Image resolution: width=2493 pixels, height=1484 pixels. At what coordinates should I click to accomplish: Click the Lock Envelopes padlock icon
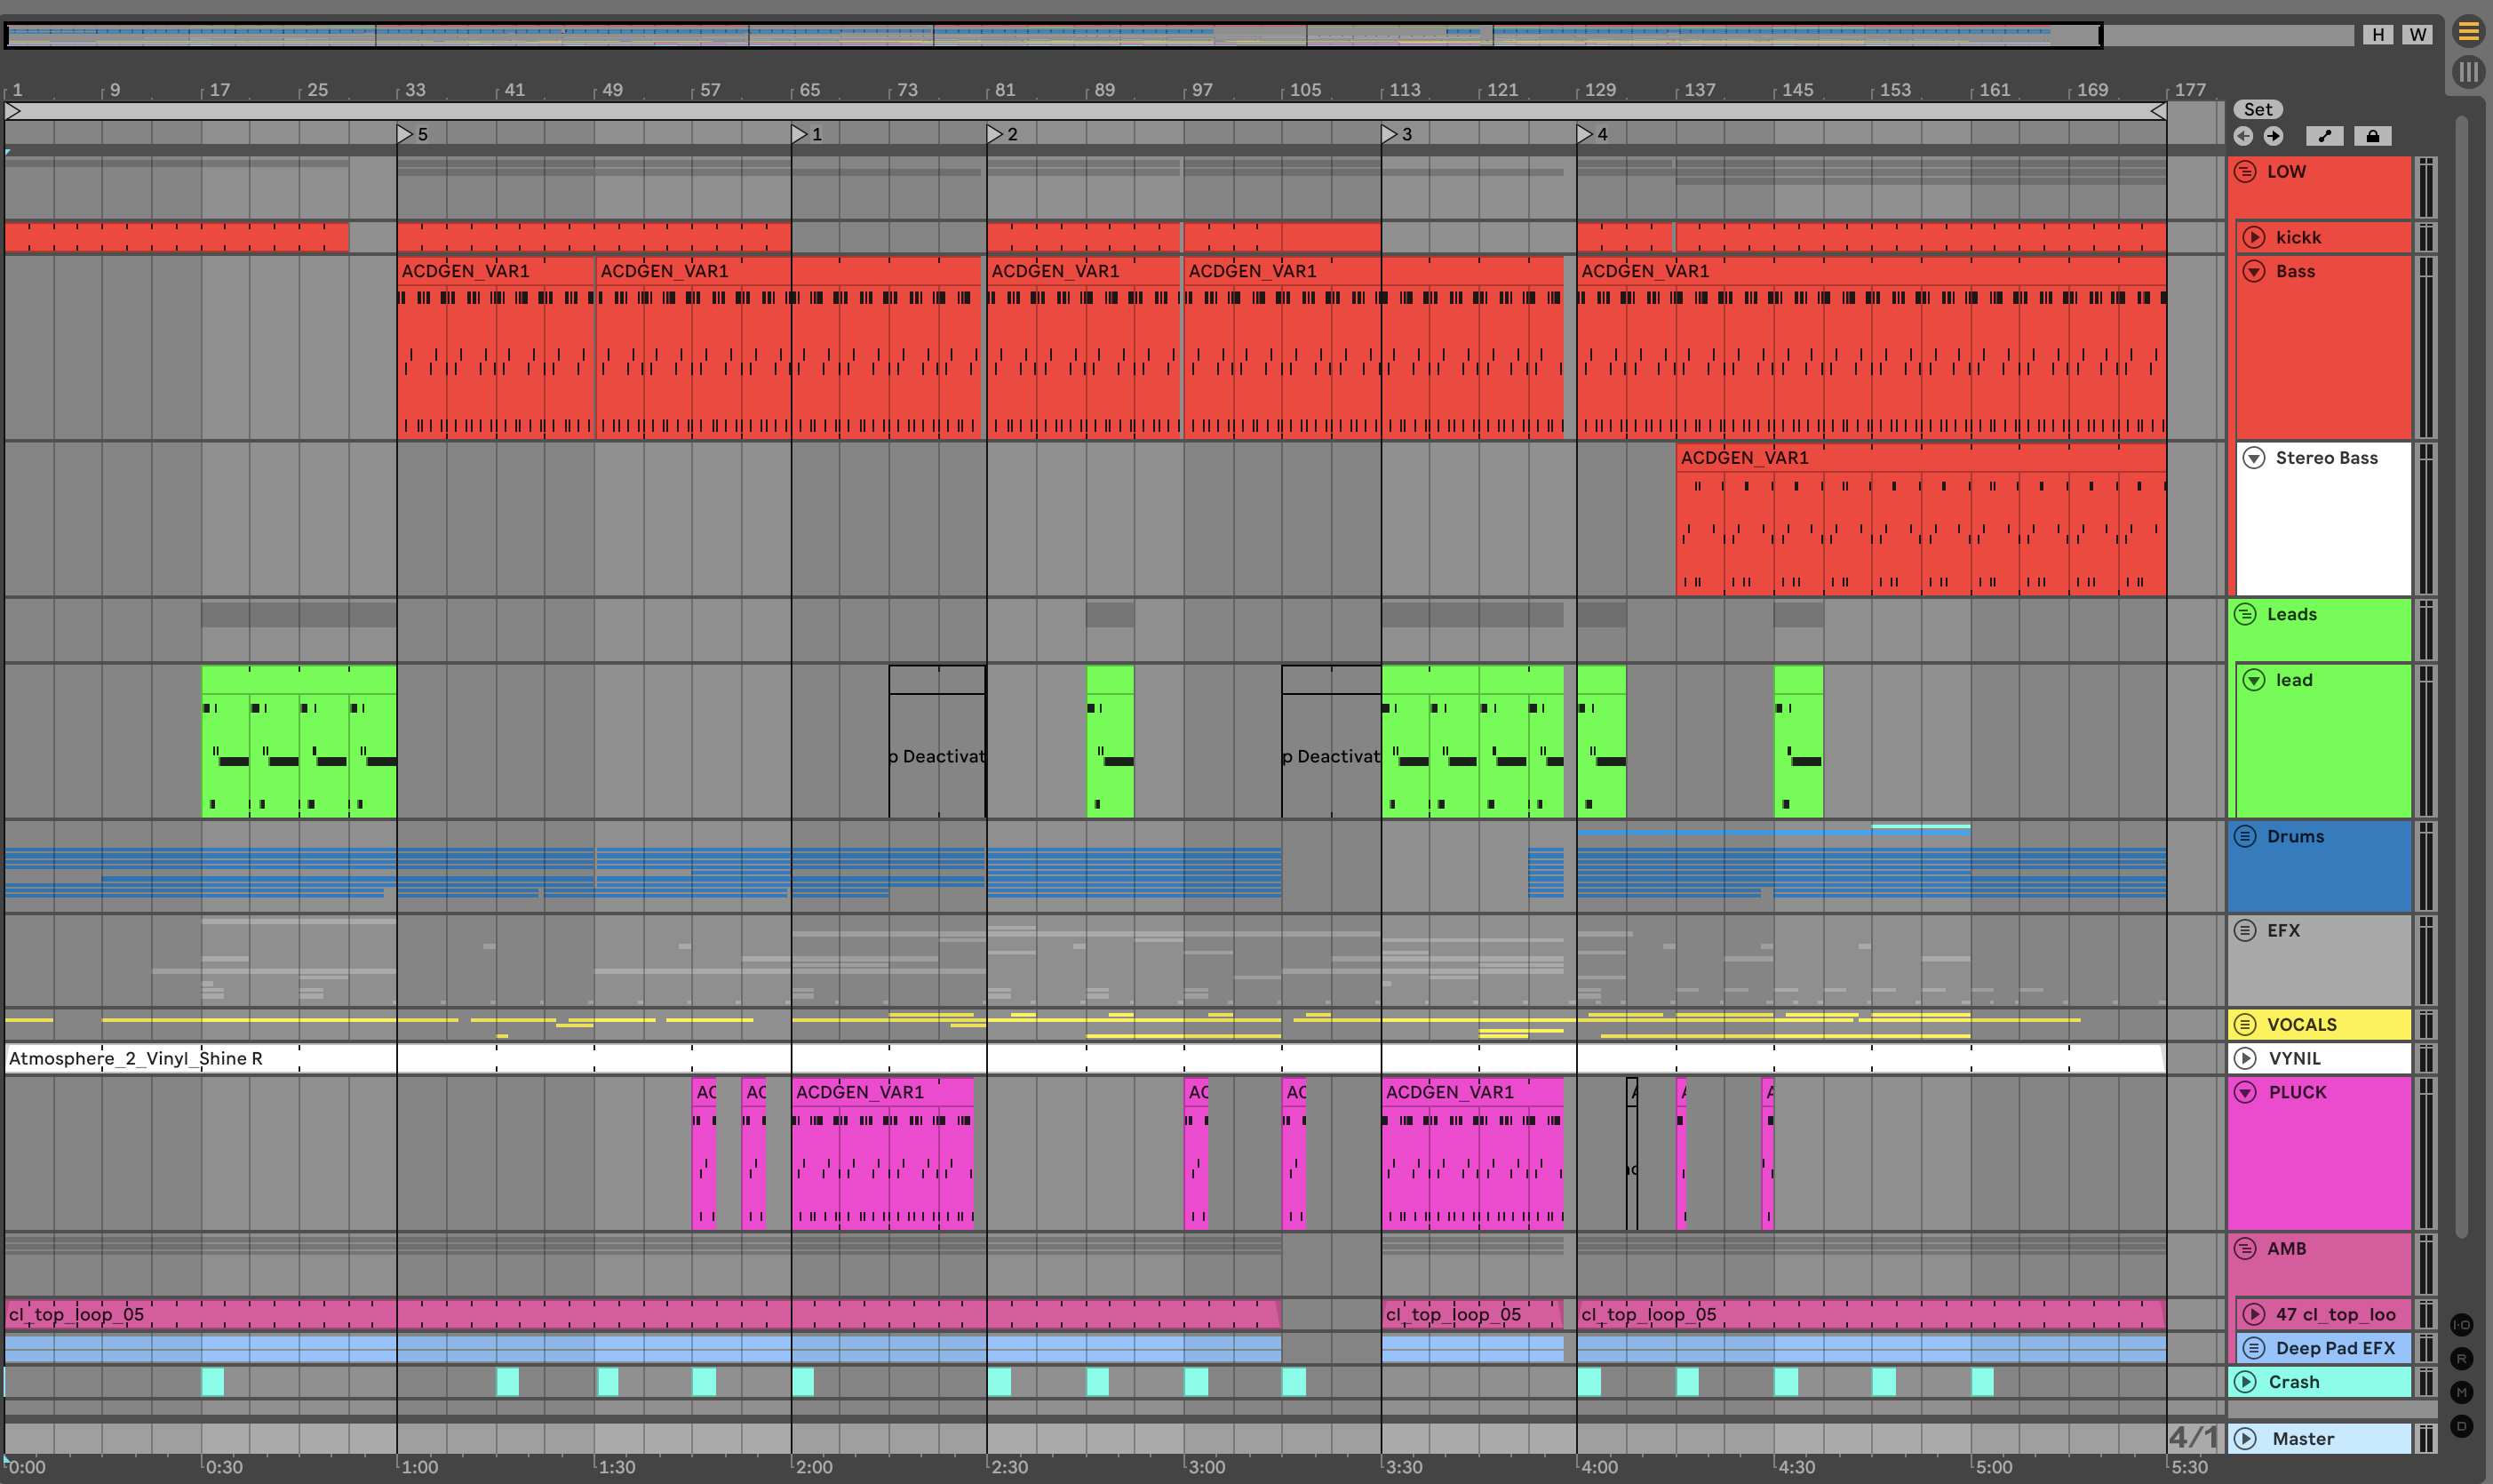pyautogui.click(x=2372, y=136)
